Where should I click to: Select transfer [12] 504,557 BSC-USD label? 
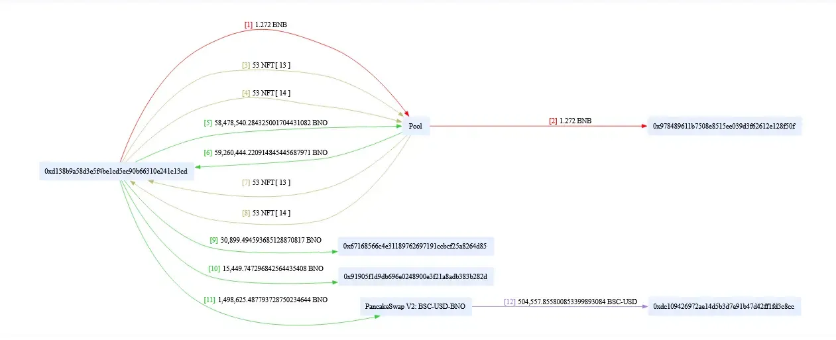click(570, 302)
